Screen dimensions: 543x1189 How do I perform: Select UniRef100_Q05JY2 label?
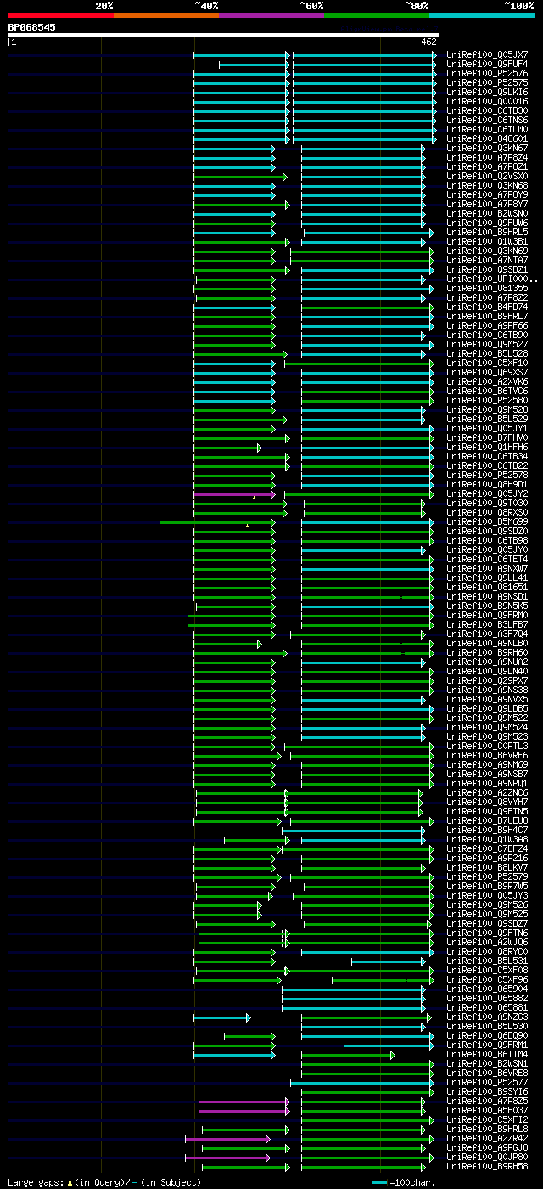(x=487, y=493)
